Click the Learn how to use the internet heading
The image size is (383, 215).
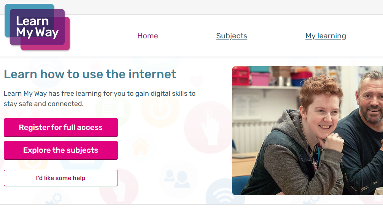pyautogui.click(x=90, y=74)
